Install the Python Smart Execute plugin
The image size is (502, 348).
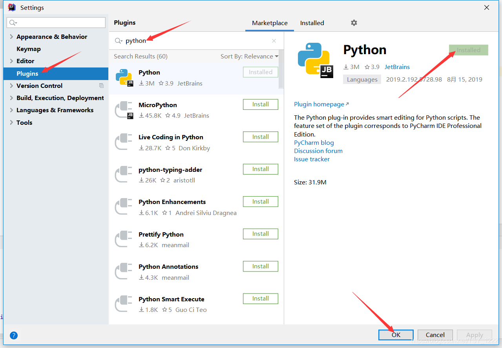tap(261, 299)
